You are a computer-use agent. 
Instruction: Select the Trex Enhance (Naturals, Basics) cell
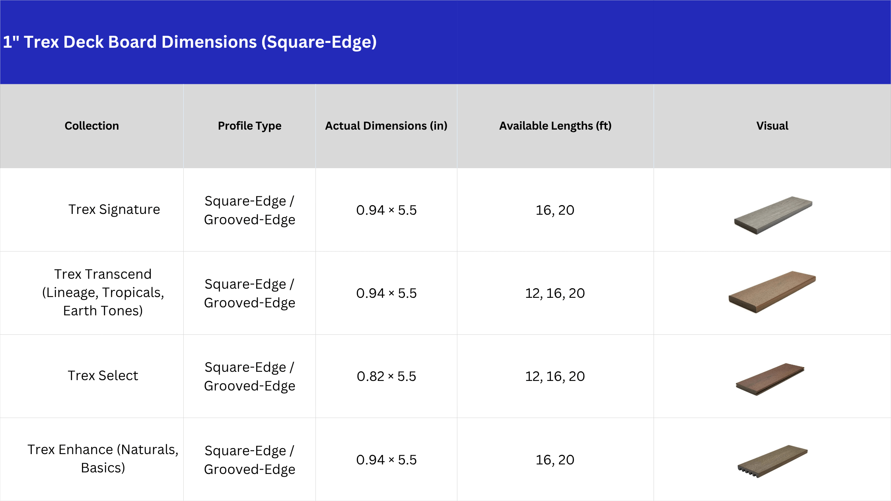pyautogui.click(x=103, y=458)
